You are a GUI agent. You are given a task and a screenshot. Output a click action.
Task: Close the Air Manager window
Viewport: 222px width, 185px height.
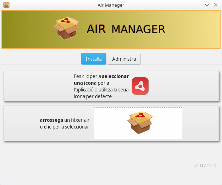pos(216,5)
